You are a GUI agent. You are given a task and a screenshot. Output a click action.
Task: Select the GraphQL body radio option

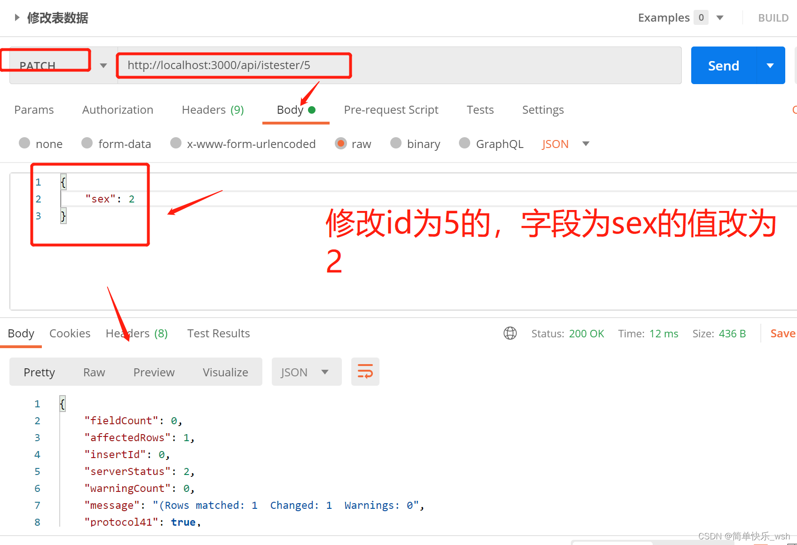[x=465, y=143]
